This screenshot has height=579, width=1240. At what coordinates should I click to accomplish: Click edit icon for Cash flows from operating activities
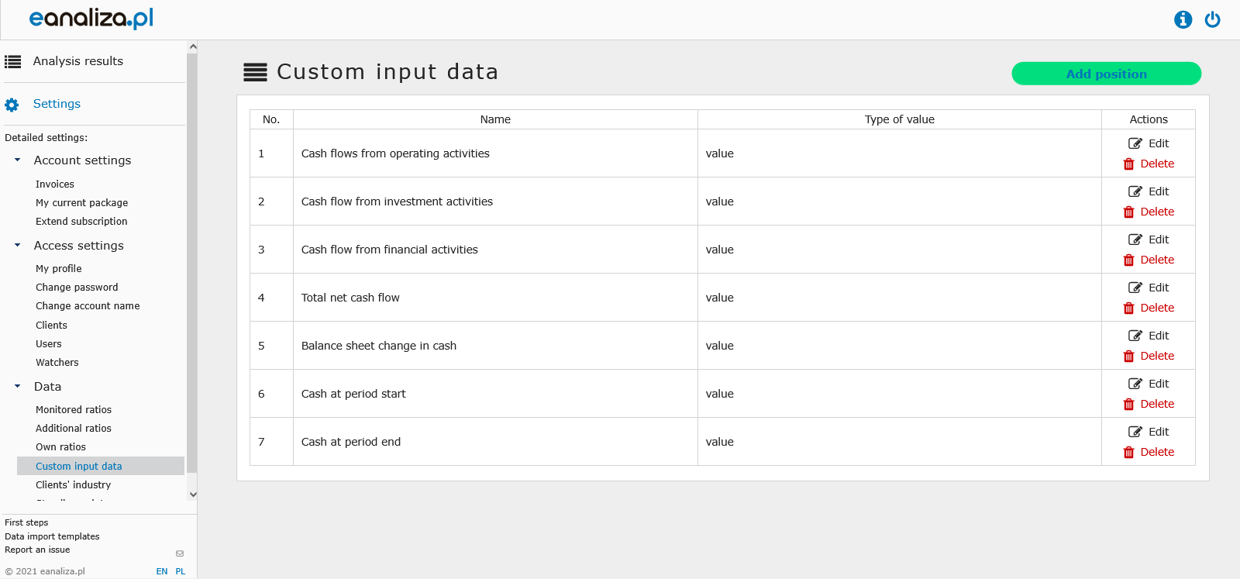[x=1135, y=143]
